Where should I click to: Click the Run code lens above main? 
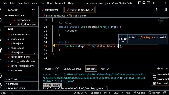tap(61, 23)
